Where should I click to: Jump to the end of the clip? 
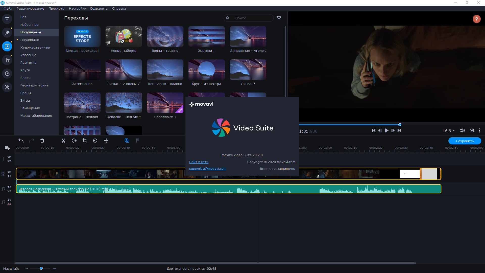[x=399, y=131]
